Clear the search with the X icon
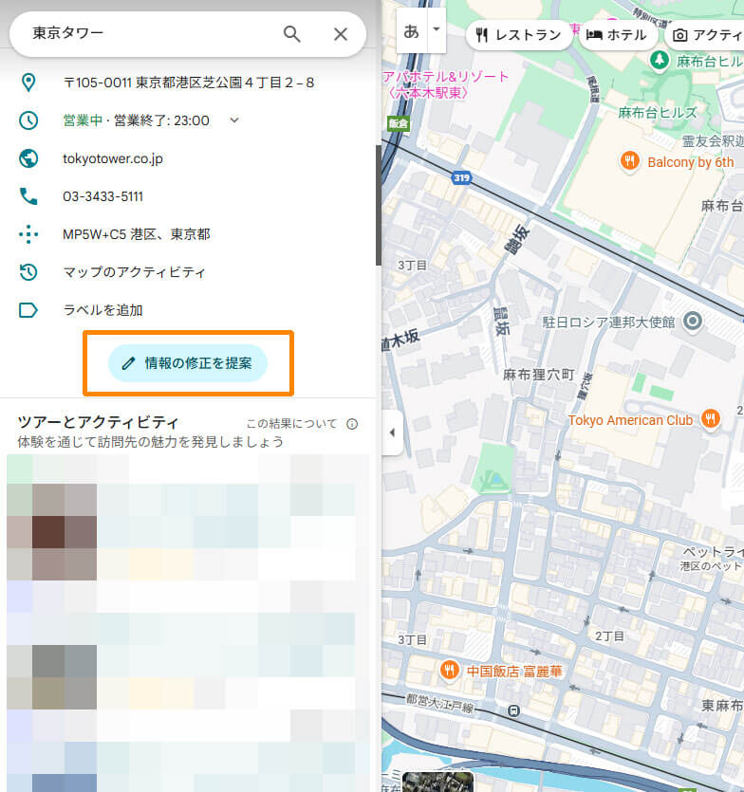The height and width of the screenshot is (792, 744). pyautogui.click(x=341, y=34)
